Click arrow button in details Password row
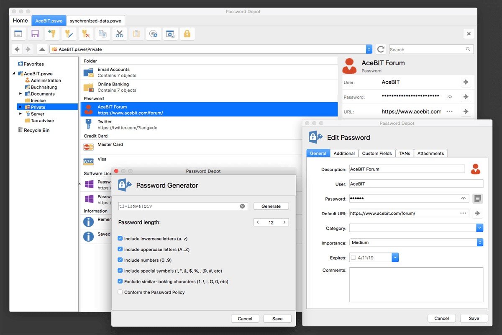502x335 pixels. pos(466,97)
